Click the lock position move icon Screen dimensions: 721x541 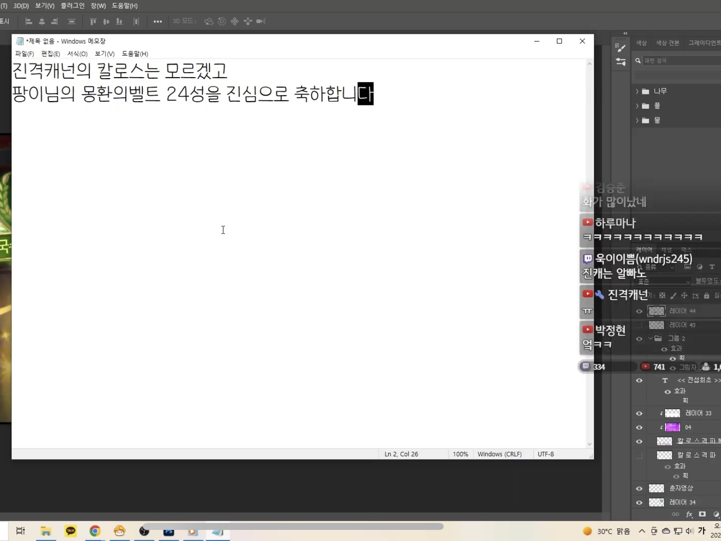tap(684, 295)
